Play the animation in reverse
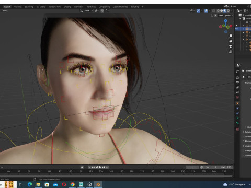The height and width of the screenshot is (188, 251). click(97, 167)
